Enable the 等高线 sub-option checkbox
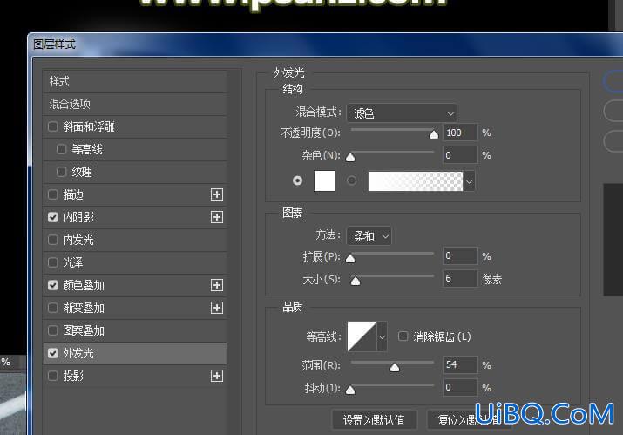The height and width of the screenshot is (435, 623). pyautogui.click(x=61, y=149)
